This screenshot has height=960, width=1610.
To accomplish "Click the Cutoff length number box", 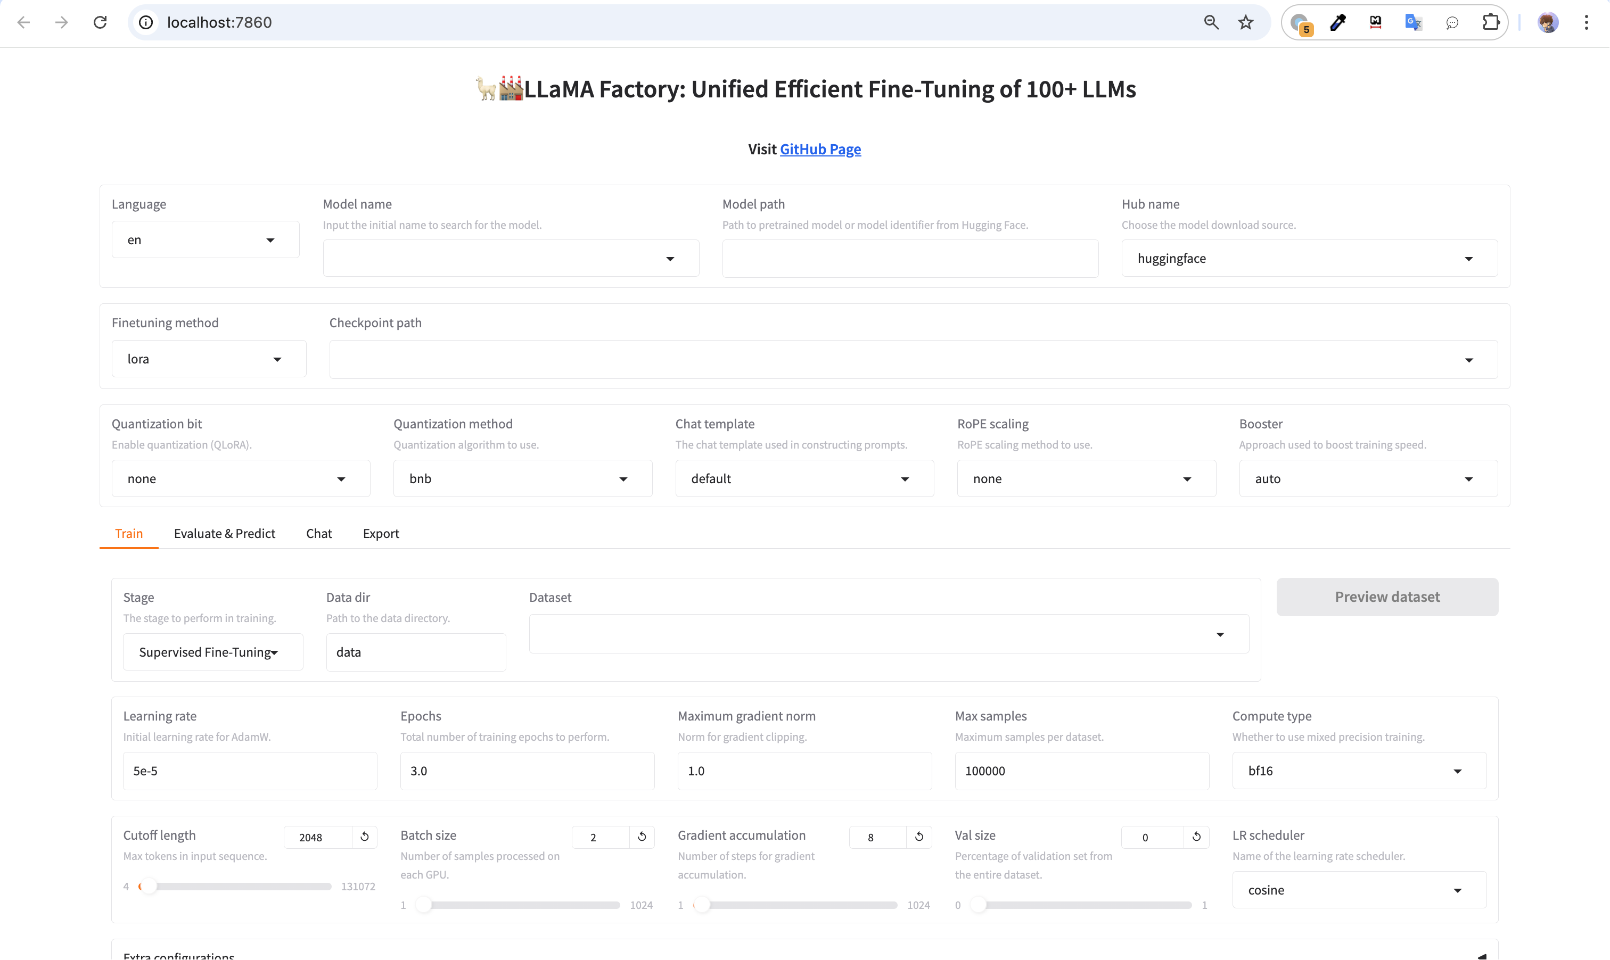I will pyautogui.click(x=318, y=837).
